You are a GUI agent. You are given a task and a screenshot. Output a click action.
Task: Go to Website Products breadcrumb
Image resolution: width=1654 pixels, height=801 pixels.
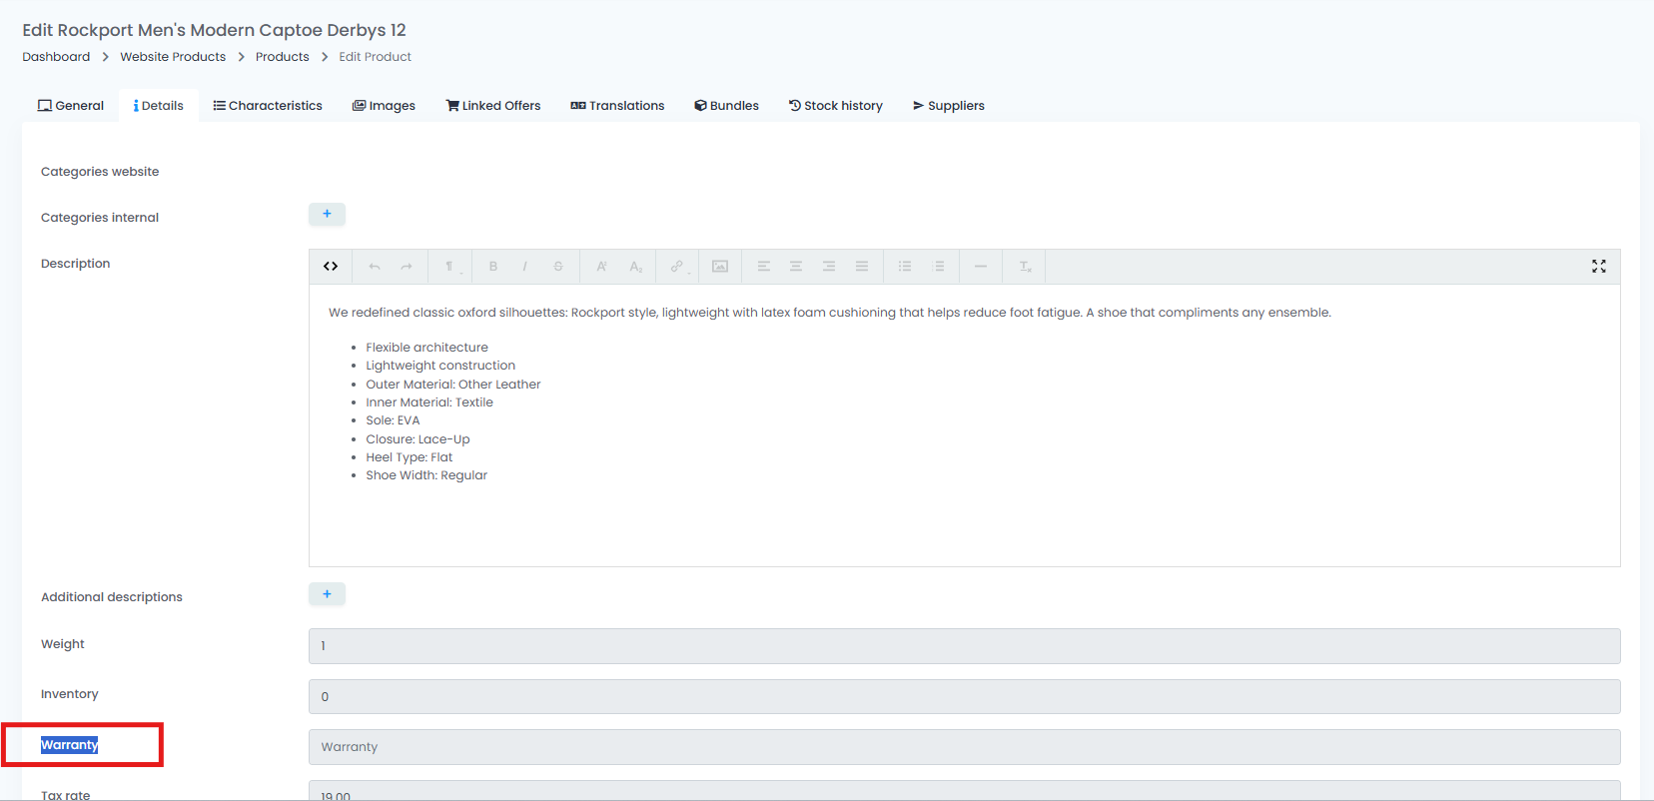173,57
